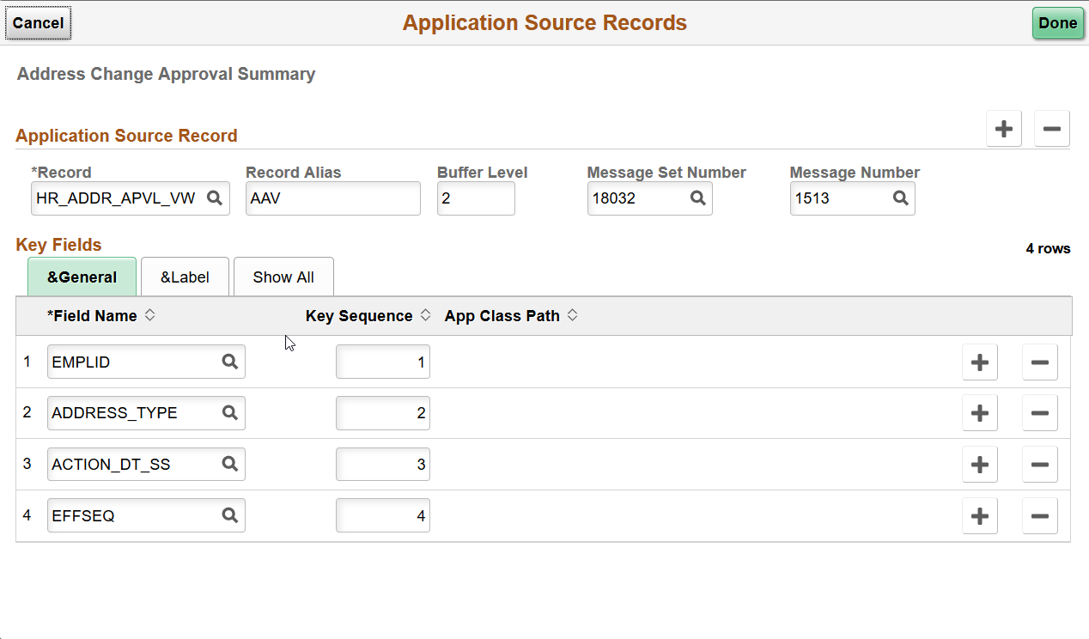
Task: Open the Message Number lookup
Action: [901, 198]
